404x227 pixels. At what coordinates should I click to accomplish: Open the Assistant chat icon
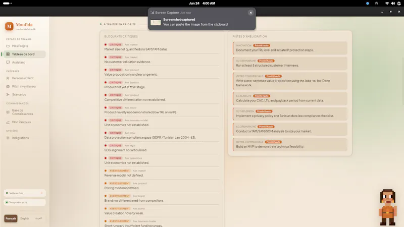[8, 63]
